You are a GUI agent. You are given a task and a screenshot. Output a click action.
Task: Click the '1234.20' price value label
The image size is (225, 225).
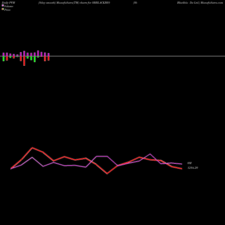(193, 168)
